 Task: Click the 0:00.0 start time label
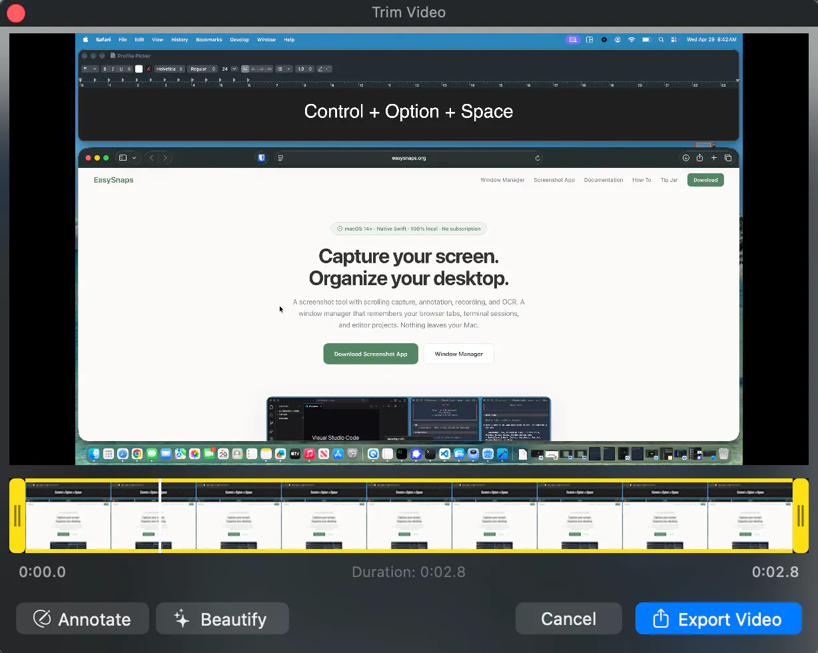point(43,572)
